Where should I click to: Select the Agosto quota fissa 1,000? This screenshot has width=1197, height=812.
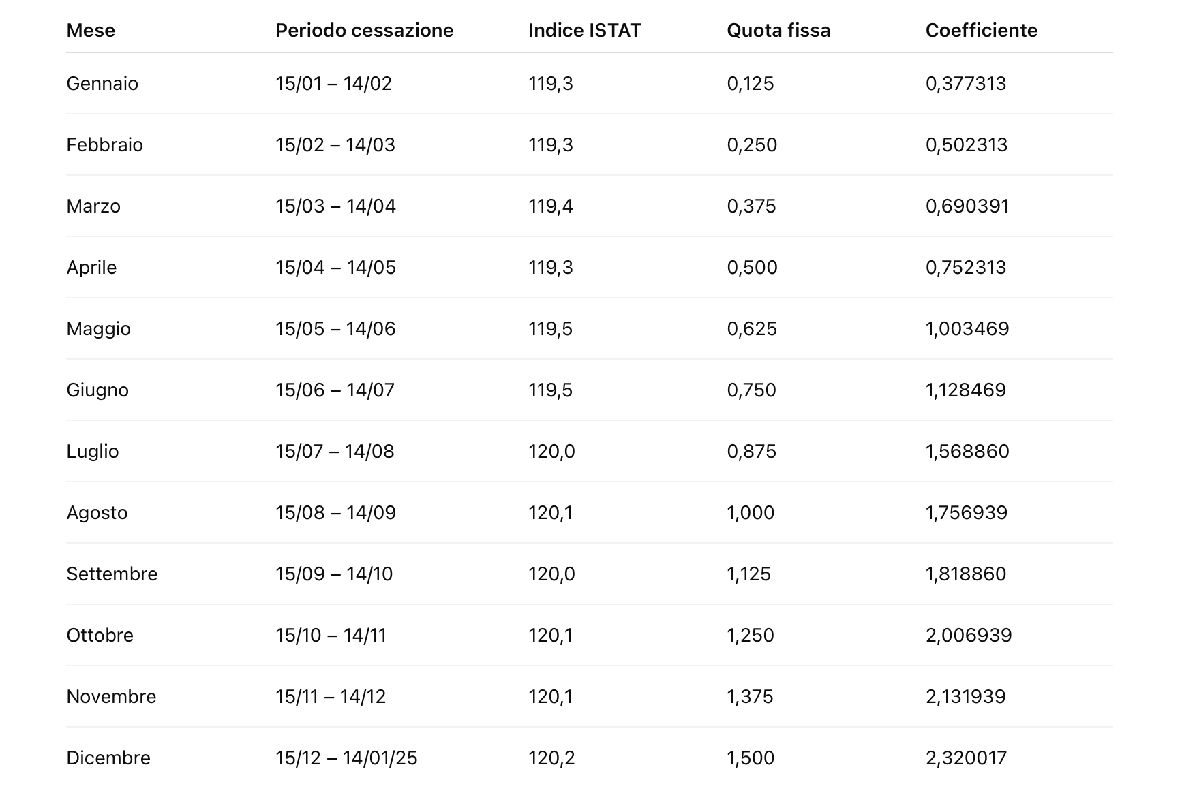pos(751,513)
